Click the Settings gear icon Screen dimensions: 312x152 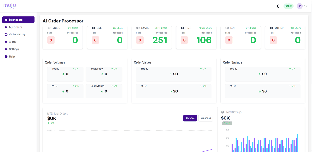[6, 49]
